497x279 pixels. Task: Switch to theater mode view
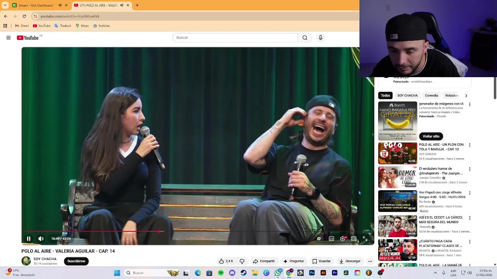click(x=354, y=239)
